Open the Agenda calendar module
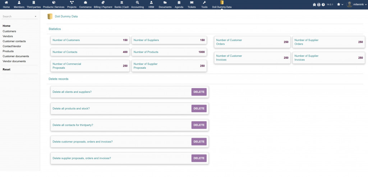368x177 pixels. point(179,3)
